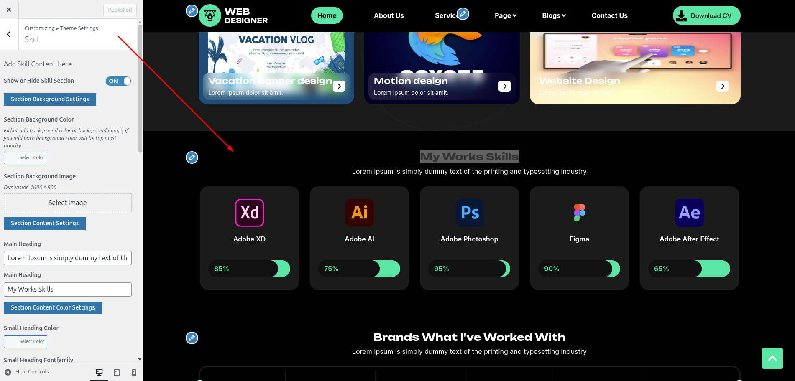Click the edit pencil beside the site logo
Viewport: 795px width, 381px height.
pyautogui.click(x=192, y=11)
